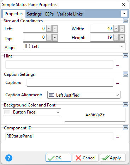Switch to the Settings tab
Screen dimensions: 130x165
coord(34,14)
